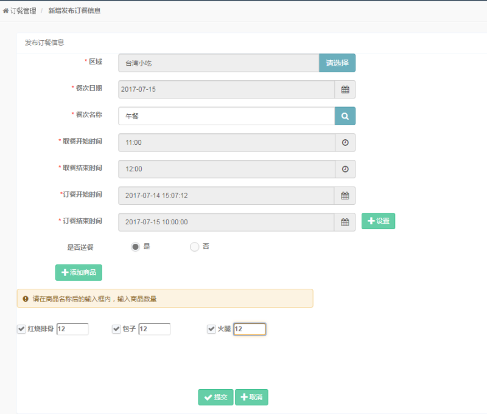Click the home icon beside 订餐管理

point(6,11)
